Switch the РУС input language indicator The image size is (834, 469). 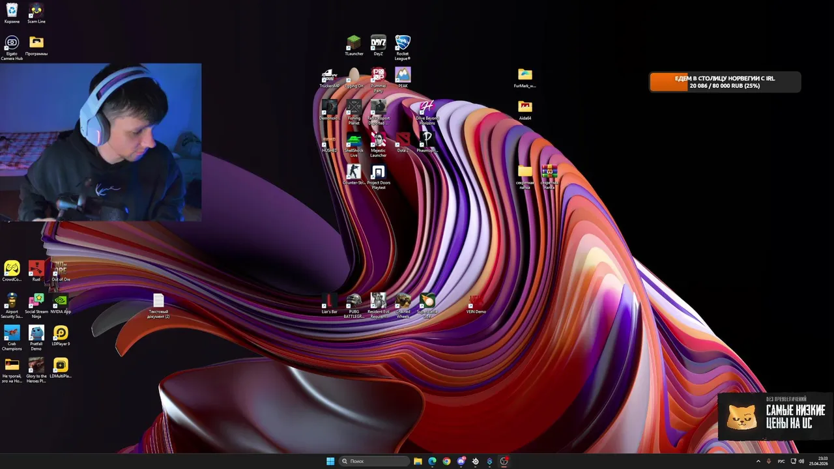[x=781, y=461]
